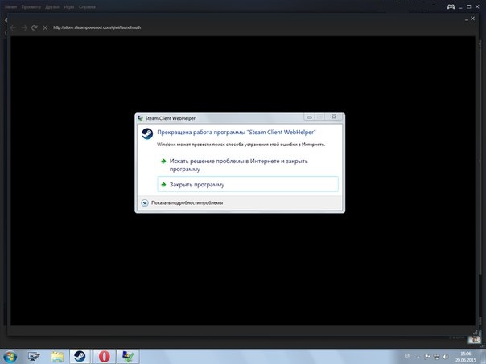Click the taskbar clock showing 15:06
Viewport: 486px width, 364px height.
[x=466, y=354]
